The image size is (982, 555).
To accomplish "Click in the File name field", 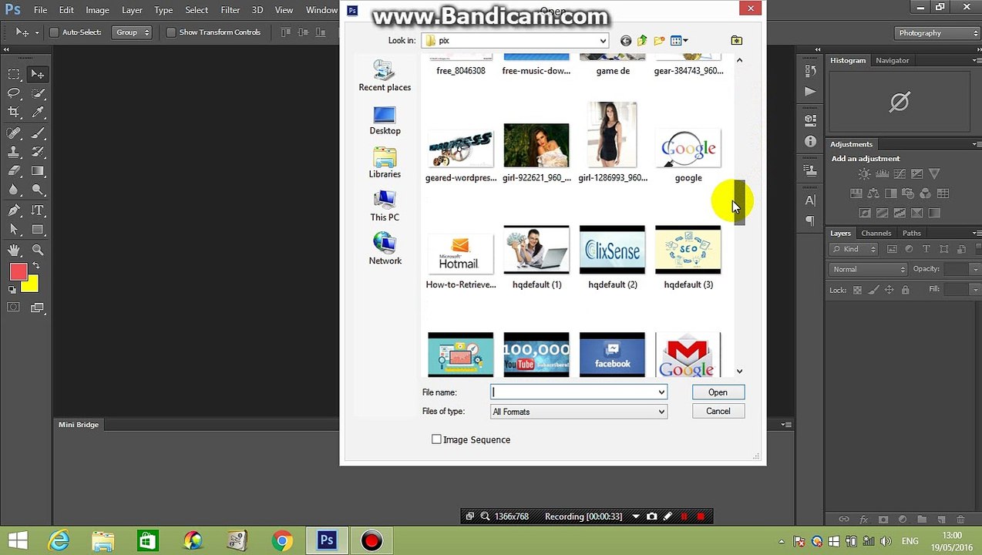I will pos(573,392).
